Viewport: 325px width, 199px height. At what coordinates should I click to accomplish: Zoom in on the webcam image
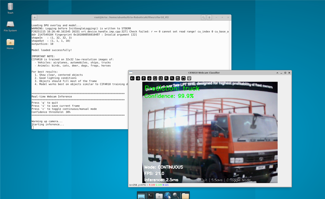point(166,78)
